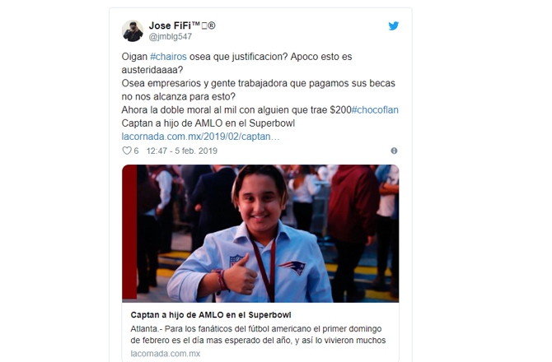Open the #chairos hashtag
The image size is (552, 362).
pyautogui.click(x=168, y=57)
